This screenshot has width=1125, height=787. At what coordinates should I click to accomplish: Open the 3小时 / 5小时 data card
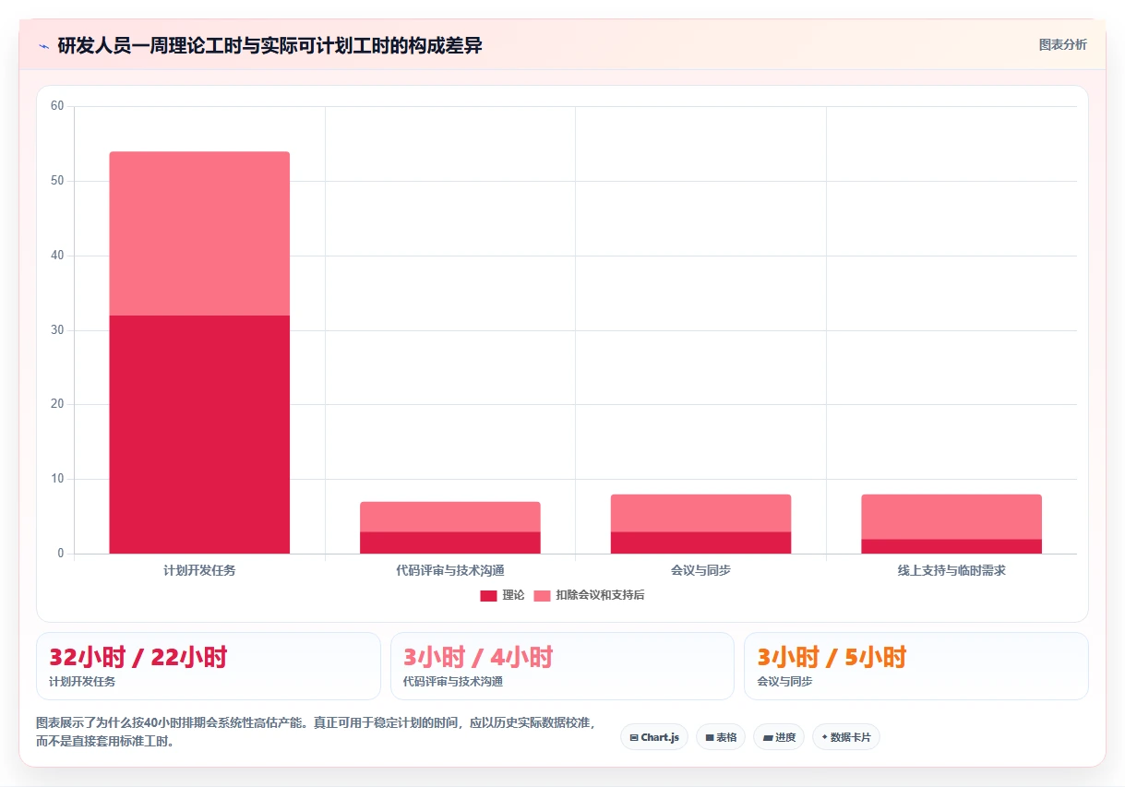click(916, 666)
